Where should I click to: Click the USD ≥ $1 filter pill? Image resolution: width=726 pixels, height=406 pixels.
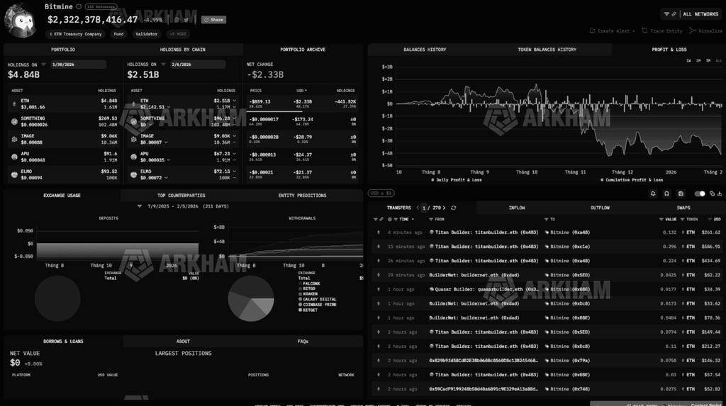click(x=381, y=193)
